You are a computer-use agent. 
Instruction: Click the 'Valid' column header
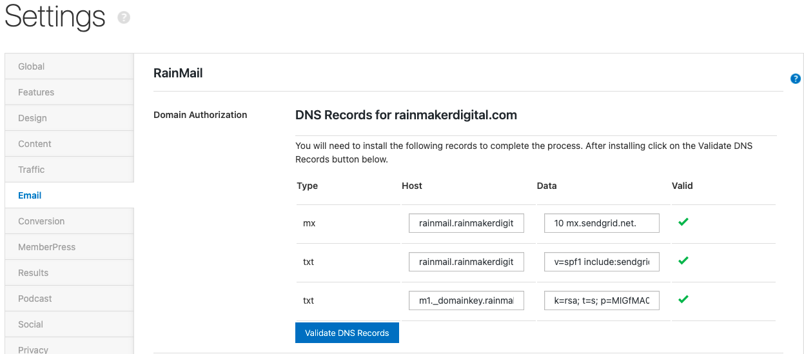point(682,186)
